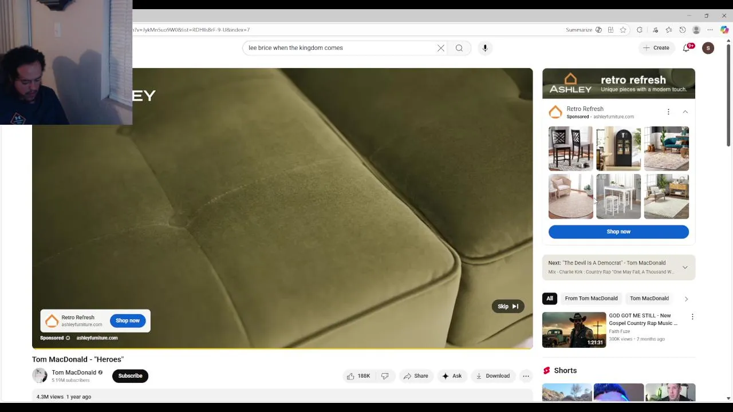
Task: Open the white dining set ad image
Action: coord(618,196)
